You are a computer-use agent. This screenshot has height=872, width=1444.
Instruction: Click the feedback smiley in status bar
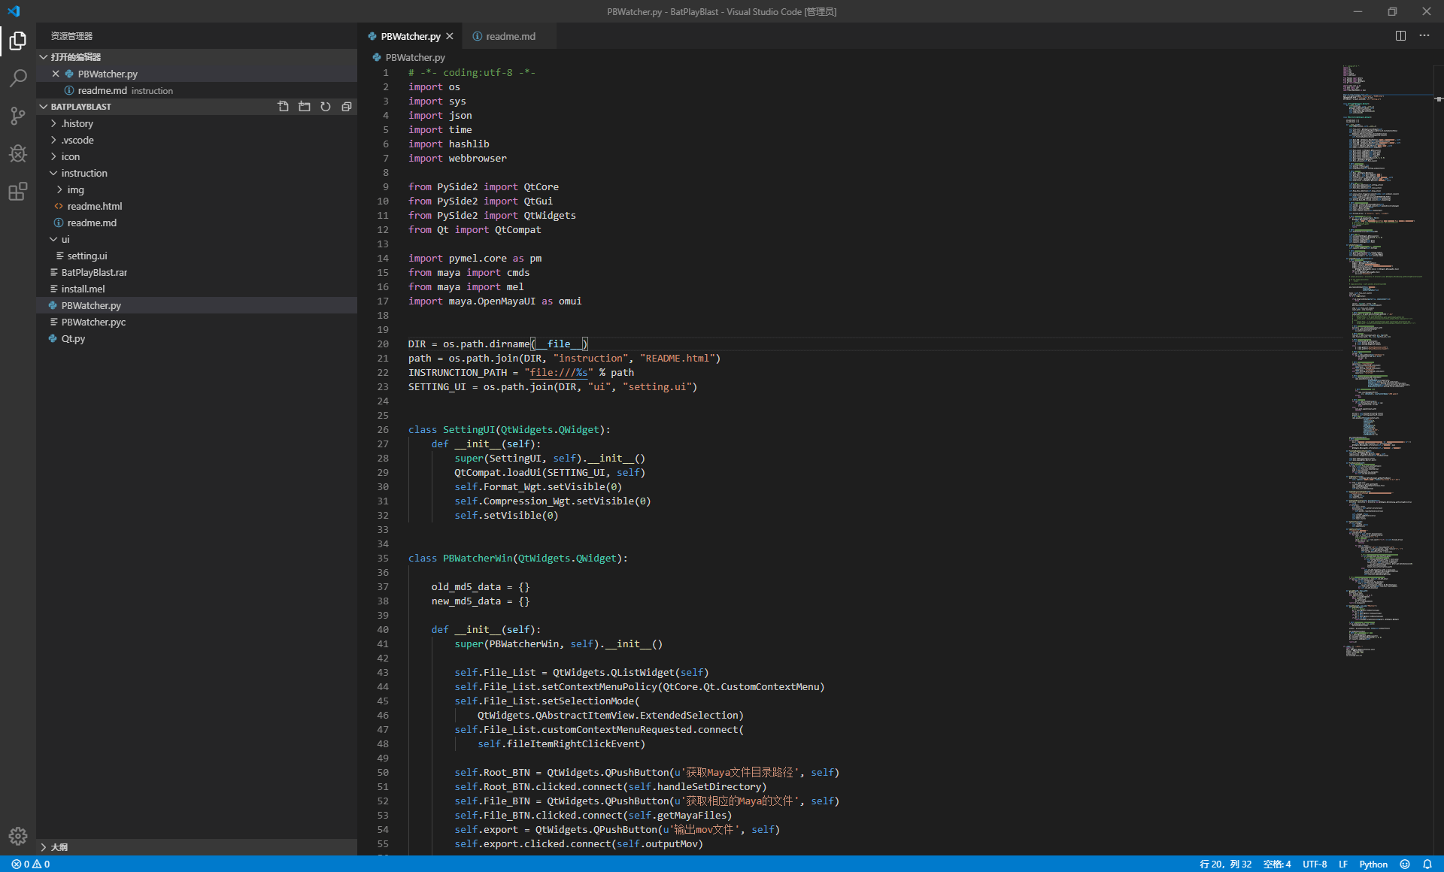click(x=1405, y=864)
